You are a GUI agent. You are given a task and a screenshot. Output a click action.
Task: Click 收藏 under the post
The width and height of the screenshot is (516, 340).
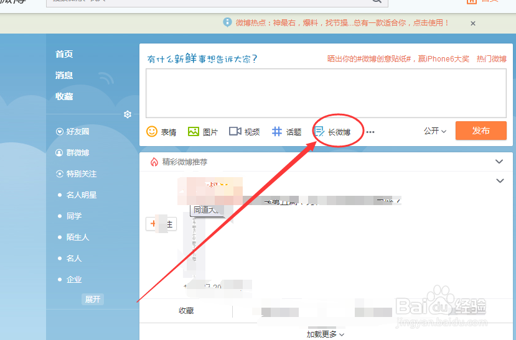tap(186, 311)
